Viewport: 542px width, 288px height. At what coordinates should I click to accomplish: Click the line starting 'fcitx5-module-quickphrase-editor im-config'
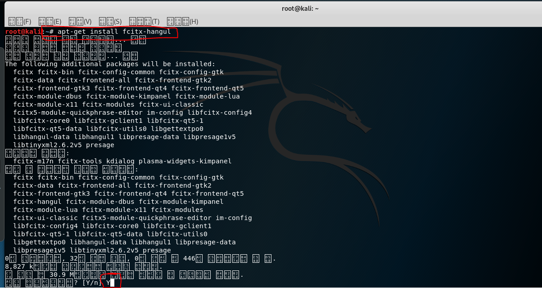[x=132, y=112]
